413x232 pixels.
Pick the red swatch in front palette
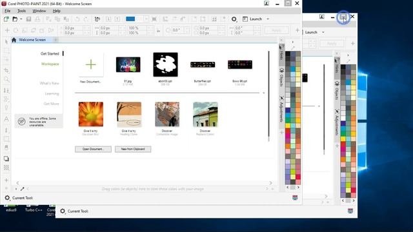pos(288,131)
